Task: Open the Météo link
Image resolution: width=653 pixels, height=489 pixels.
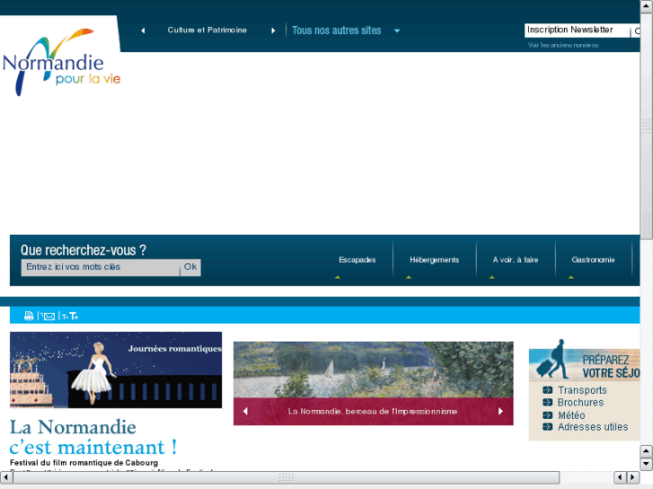Action: coord(571,415)
